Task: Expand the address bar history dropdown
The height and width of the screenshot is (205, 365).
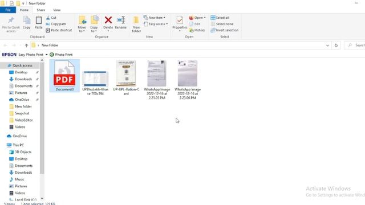Action: tap(327, 46)
